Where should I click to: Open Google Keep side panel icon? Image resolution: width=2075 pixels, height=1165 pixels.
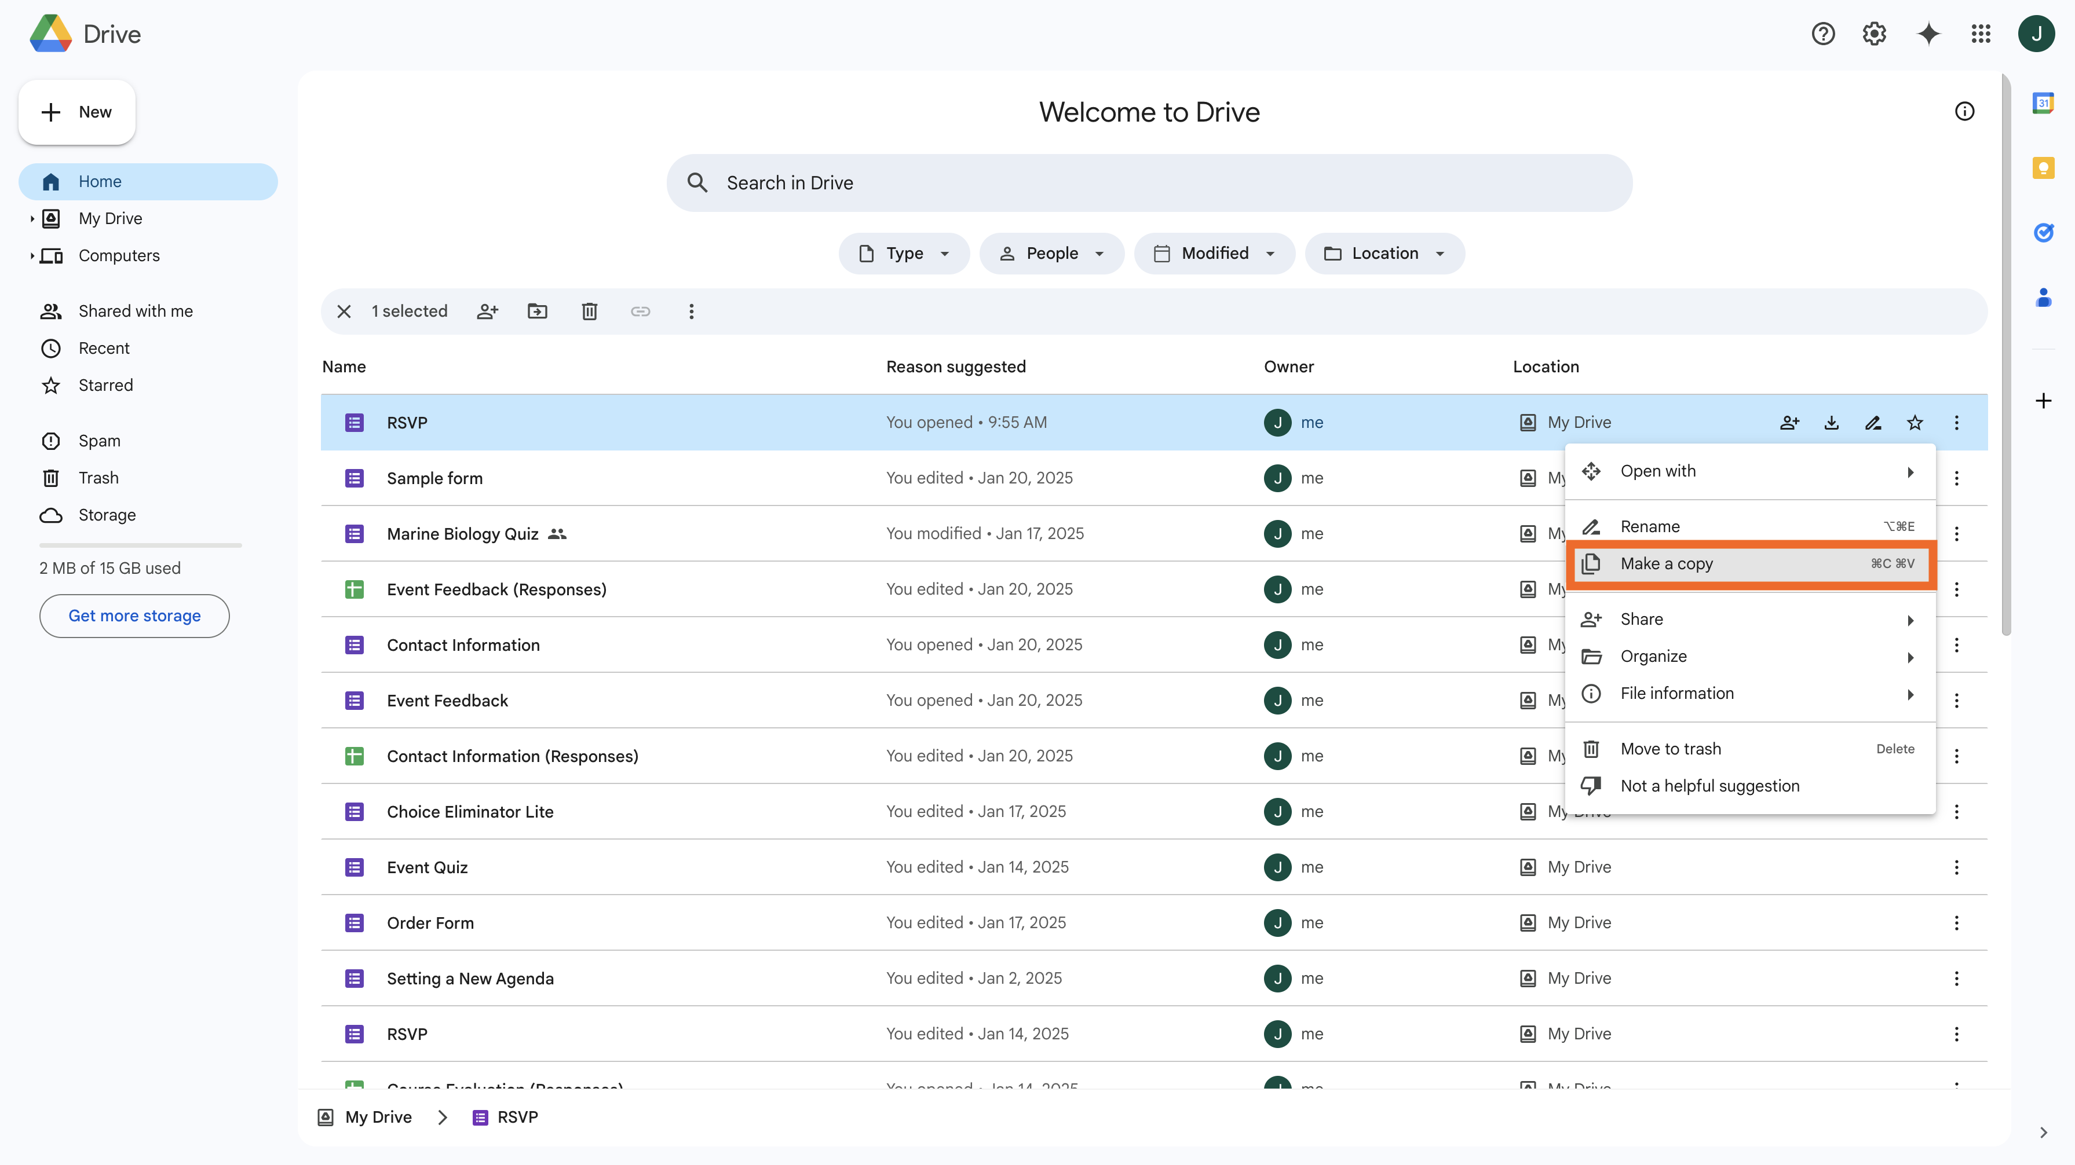[2044, 167]
